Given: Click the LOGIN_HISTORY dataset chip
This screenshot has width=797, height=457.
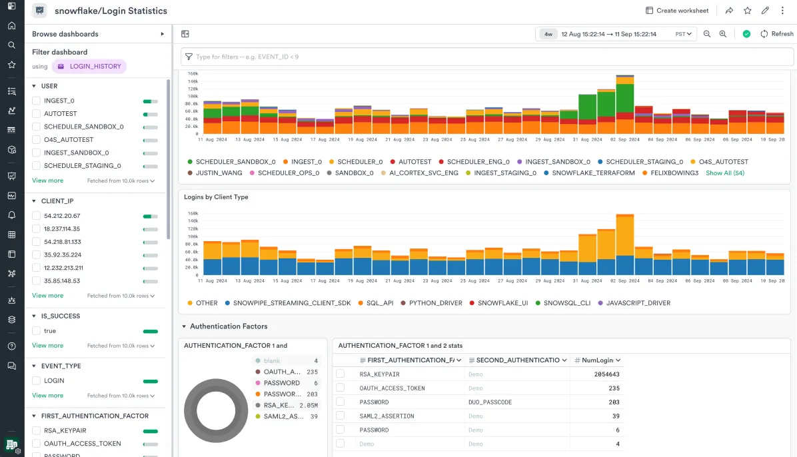Looking at the screenshot, I should (x=89, y=67).
